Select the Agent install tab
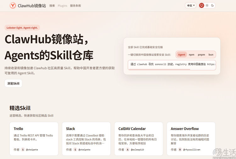This screenshot has height=159, width=236. pos(182,55)
